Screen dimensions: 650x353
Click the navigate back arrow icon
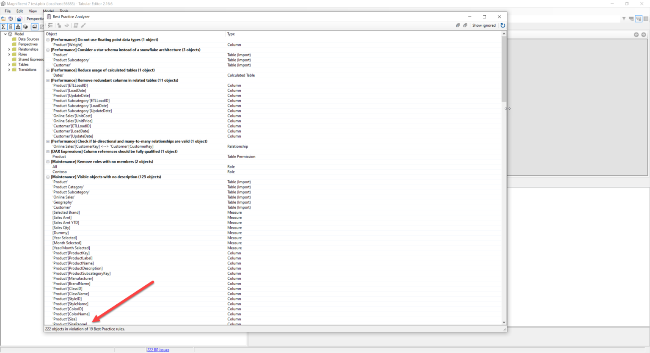(x=636, y=35)
